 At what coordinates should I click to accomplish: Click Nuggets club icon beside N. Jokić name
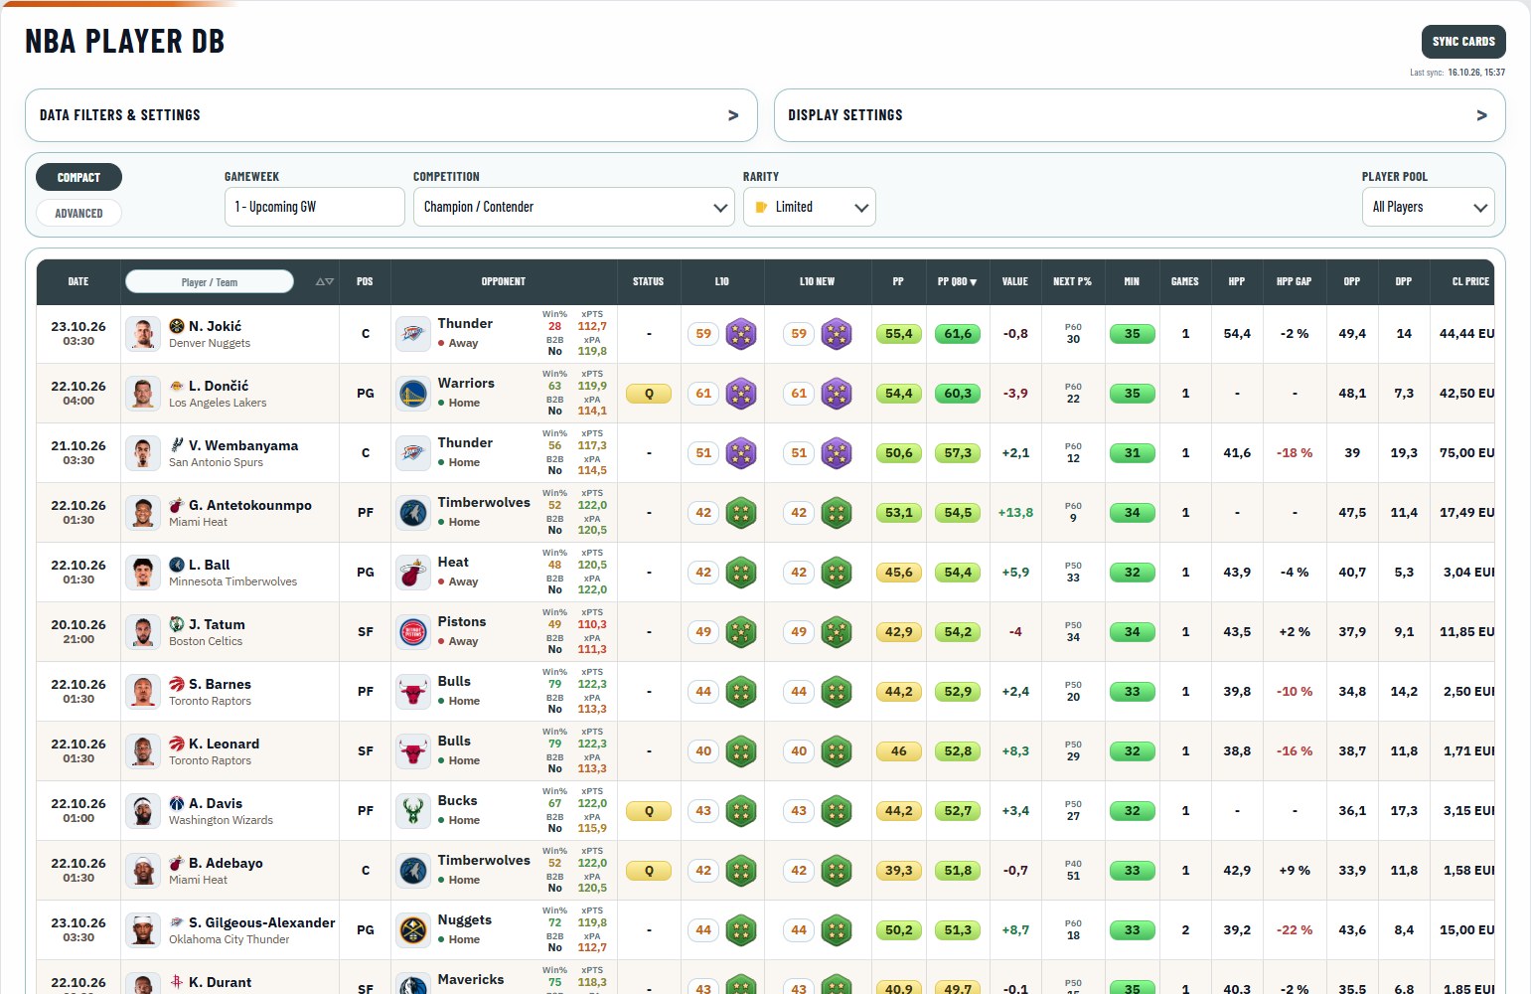click(177, 326)
